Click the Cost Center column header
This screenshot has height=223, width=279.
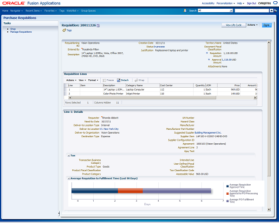[x=176, y=85]
